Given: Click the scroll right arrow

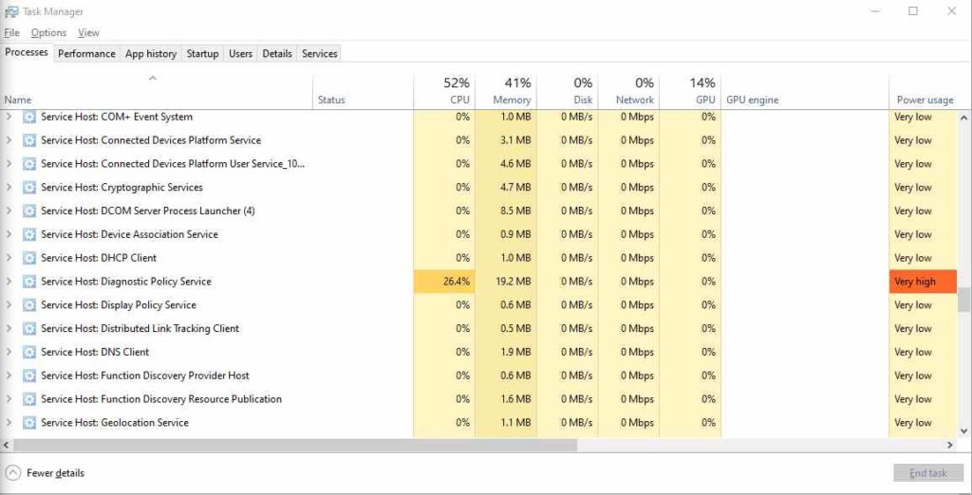Looking at the screenshot, I should pos(949,445).
